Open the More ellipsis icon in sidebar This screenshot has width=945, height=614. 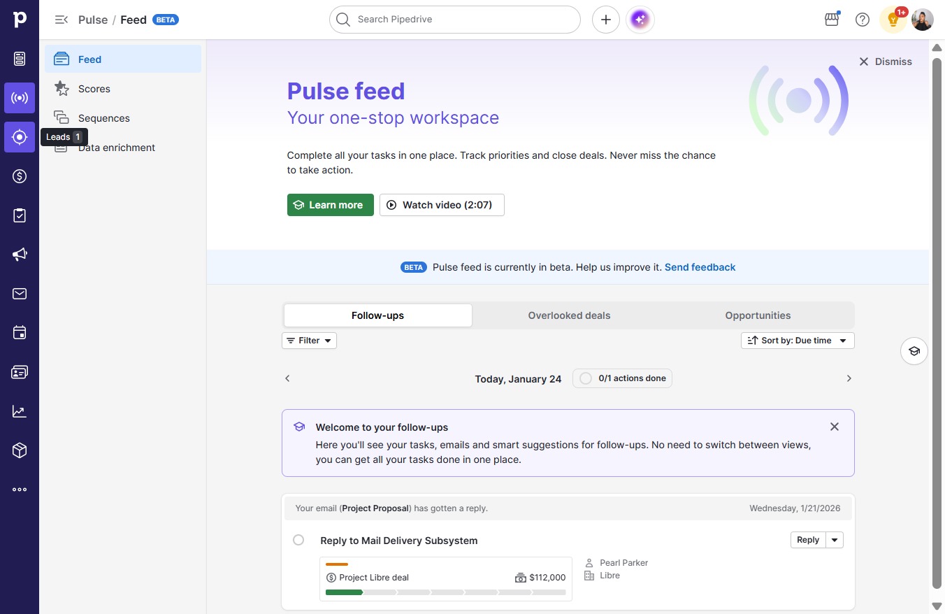(x=20, y=490)
